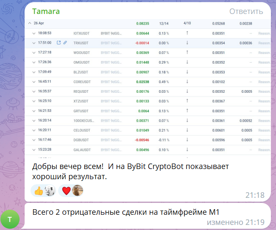Image resolution: width=276 pixels, height=230 pixels.
Task: Select the DGBUSDT symbol cell
Action: pyautogui.click(x=81, y=140)
